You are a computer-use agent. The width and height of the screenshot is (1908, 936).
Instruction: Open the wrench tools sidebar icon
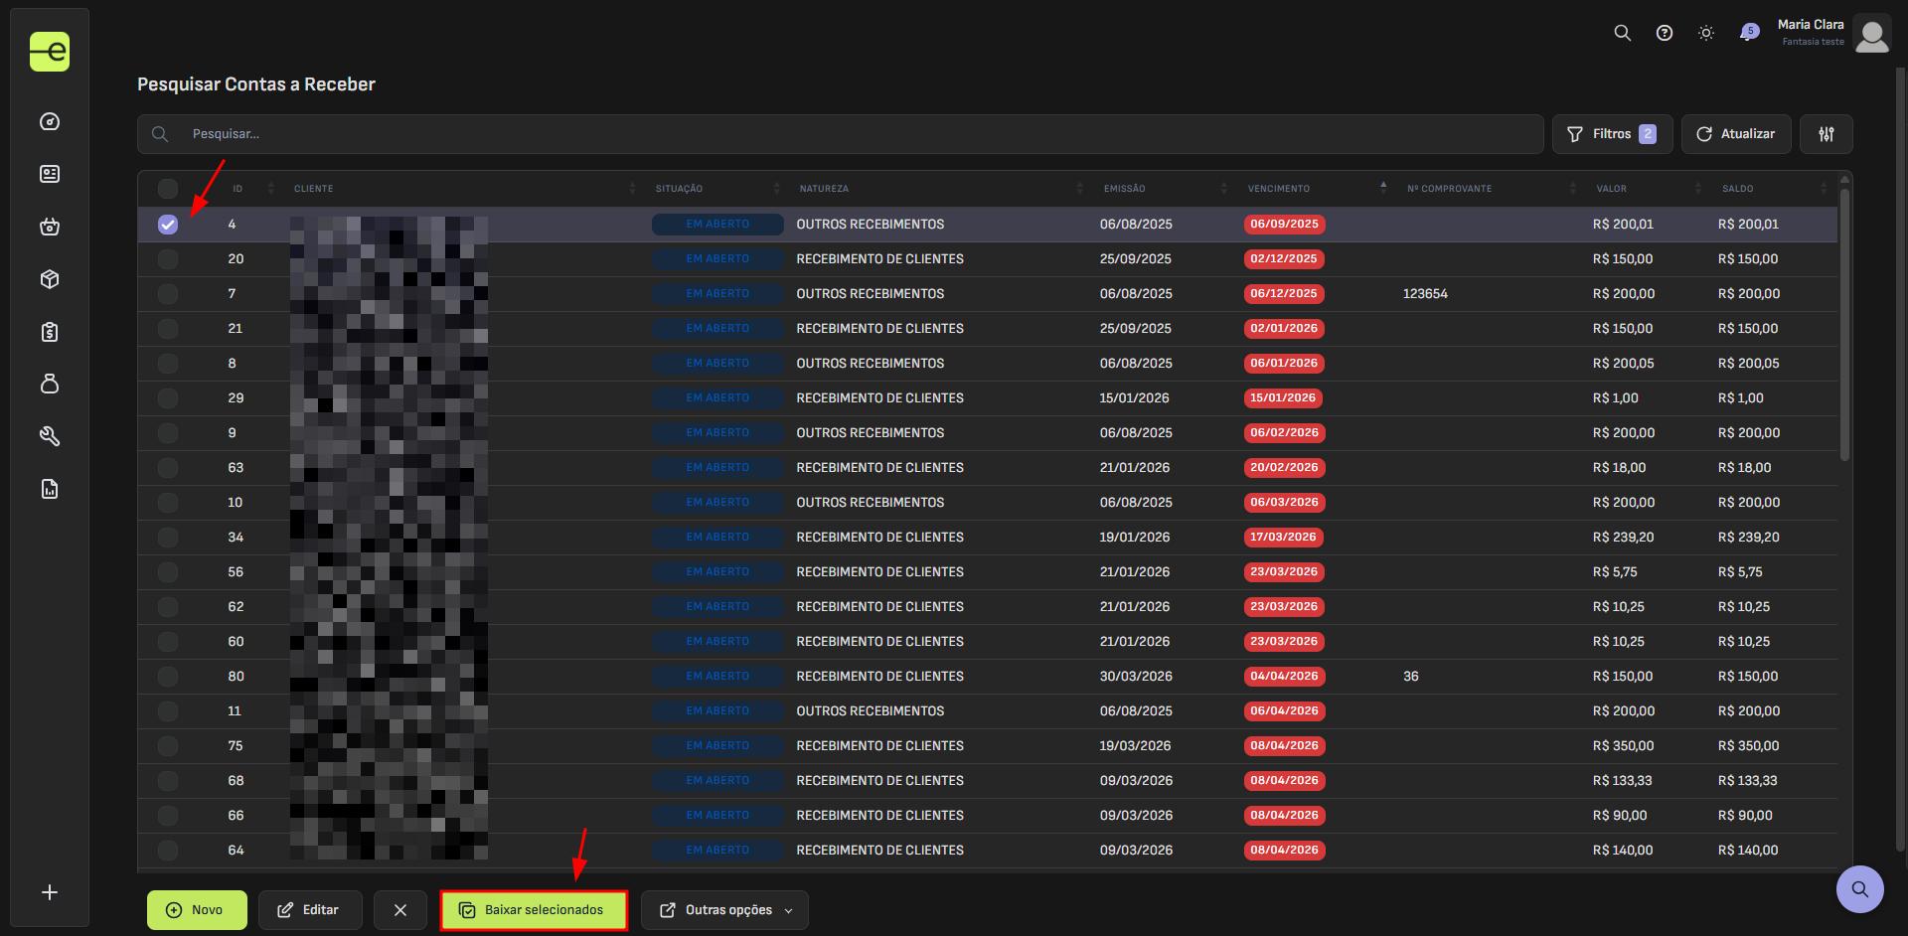pyautogui.click(x=50, y=436)
